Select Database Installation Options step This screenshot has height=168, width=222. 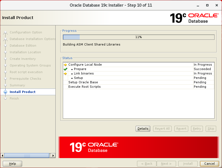click(x=33, y=39)
